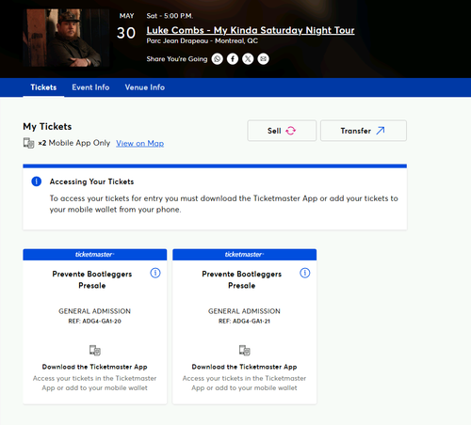The height and width of the screenshot is (425, 471).
Task: Open info icon on ADG4-GA1-21 ticket
Action: [x=305, y=273]
